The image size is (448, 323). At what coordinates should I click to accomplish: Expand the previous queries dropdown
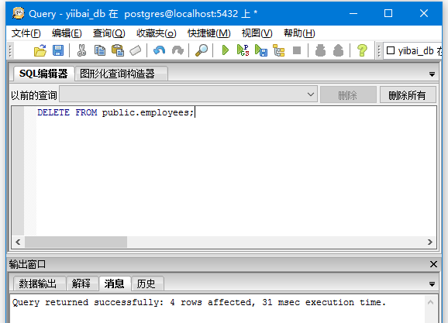tap(311, 94)
